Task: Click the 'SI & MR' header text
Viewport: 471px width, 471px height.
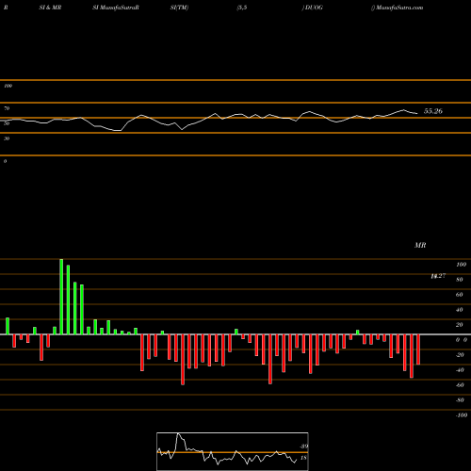Action: tap(50, 8)
